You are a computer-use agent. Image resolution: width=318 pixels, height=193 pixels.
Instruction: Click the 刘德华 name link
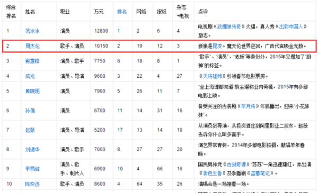coord(32,150)
